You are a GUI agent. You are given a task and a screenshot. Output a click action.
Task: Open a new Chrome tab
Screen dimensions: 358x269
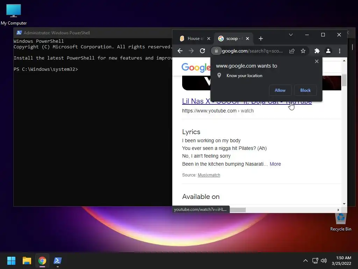tap(261, 39)
